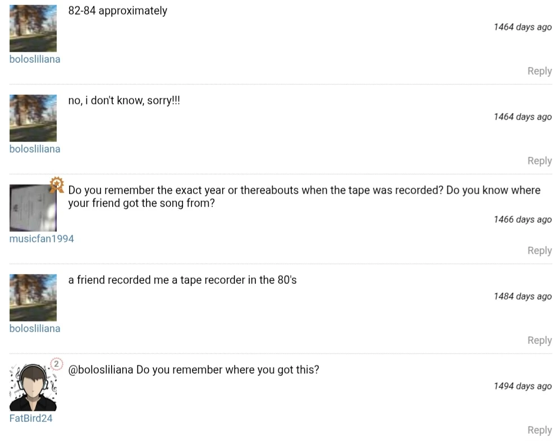Open musicfan1994's profile picture
Screen dimensions: 559x441
click(x=33, y=209)
